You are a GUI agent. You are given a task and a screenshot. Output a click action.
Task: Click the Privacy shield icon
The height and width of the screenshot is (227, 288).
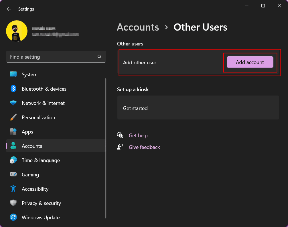pyautogui.click(x=13, y=203)
